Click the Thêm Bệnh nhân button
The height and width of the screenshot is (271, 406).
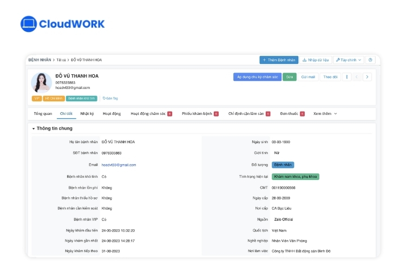click(278, 60)
